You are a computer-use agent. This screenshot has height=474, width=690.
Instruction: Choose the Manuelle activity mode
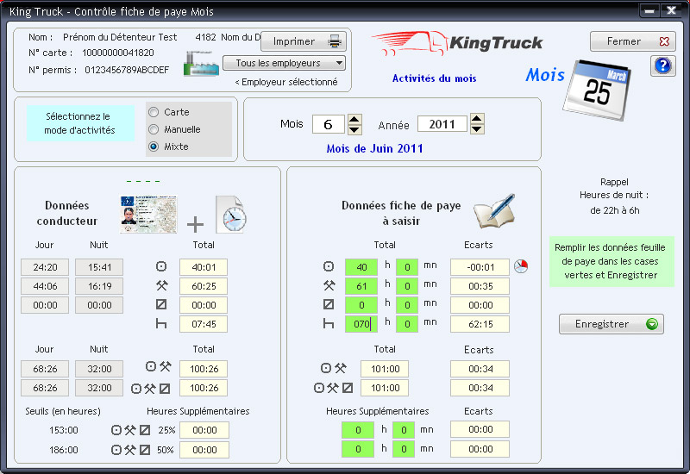[x=154, y=129]
